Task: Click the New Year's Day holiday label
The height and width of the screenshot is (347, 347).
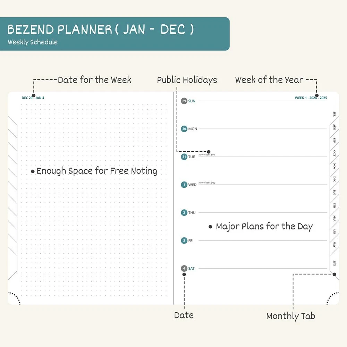Action: click(x=207, y=183)
